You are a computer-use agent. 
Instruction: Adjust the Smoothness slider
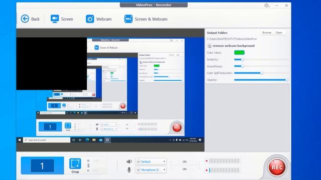coord(261,66)
